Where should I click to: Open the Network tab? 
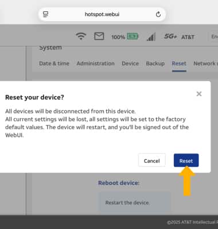[205, 64]
